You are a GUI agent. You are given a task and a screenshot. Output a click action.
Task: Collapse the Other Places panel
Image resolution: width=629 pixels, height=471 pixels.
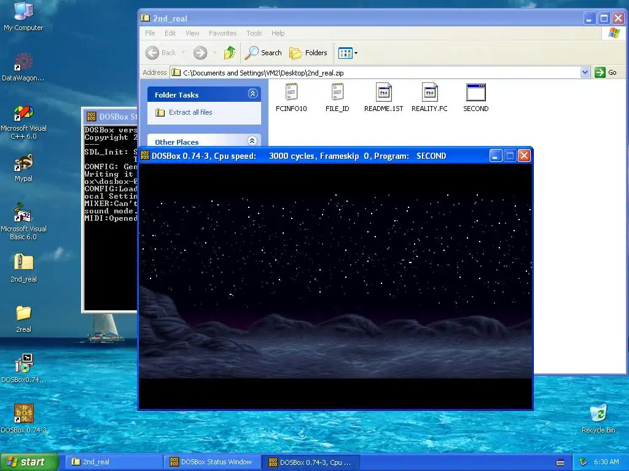coord(252,140)
